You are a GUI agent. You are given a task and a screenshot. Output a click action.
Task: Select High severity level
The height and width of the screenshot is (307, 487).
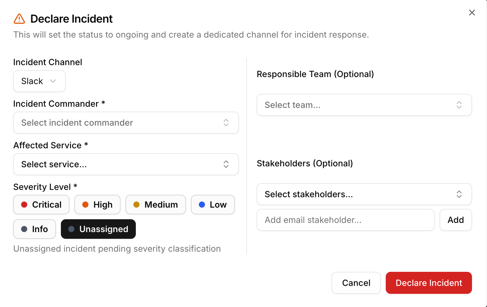click(97, 205)
